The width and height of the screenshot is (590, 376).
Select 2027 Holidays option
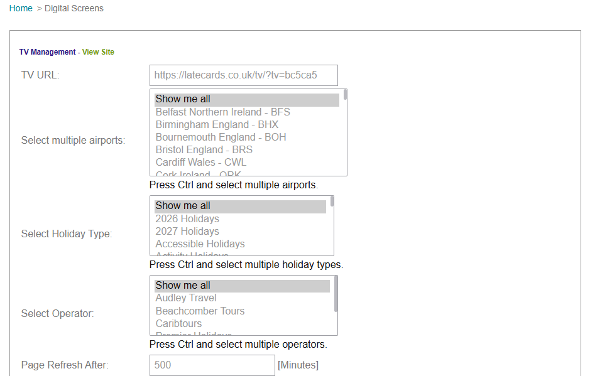[x=187, y=232]
